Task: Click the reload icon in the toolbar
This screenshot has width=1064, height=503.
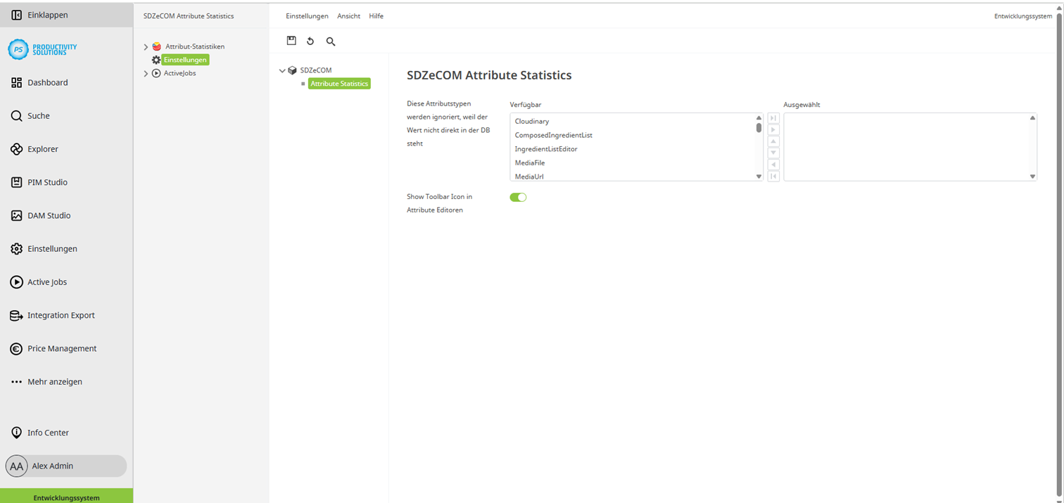Action: pyautogui.click(x=310, y=41)
